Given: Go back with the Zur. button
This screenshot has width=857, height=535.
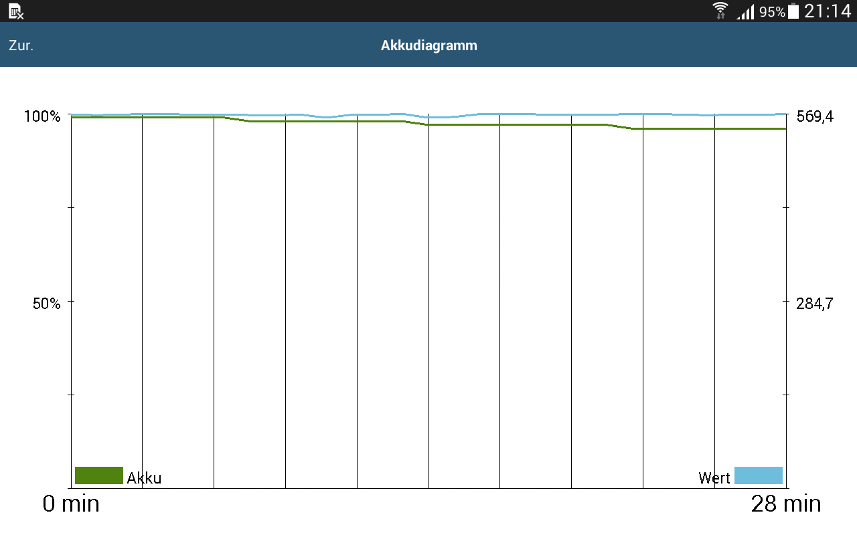Looking at the screenshot, I should [21, 45].
